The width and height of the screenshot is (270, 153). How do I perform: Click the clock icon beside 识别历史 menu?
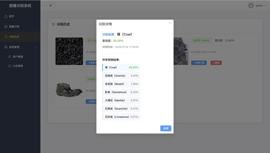coord(6,37)
